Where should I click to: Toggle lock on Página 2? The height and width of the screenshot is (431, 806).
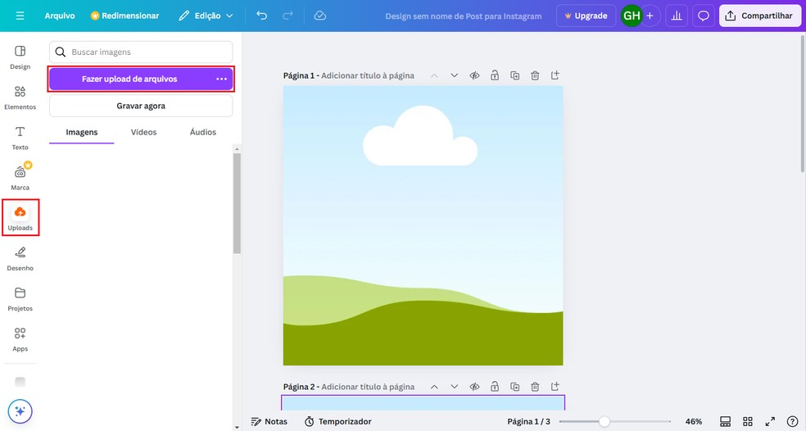pyautogui.click(x=495, y=387)
